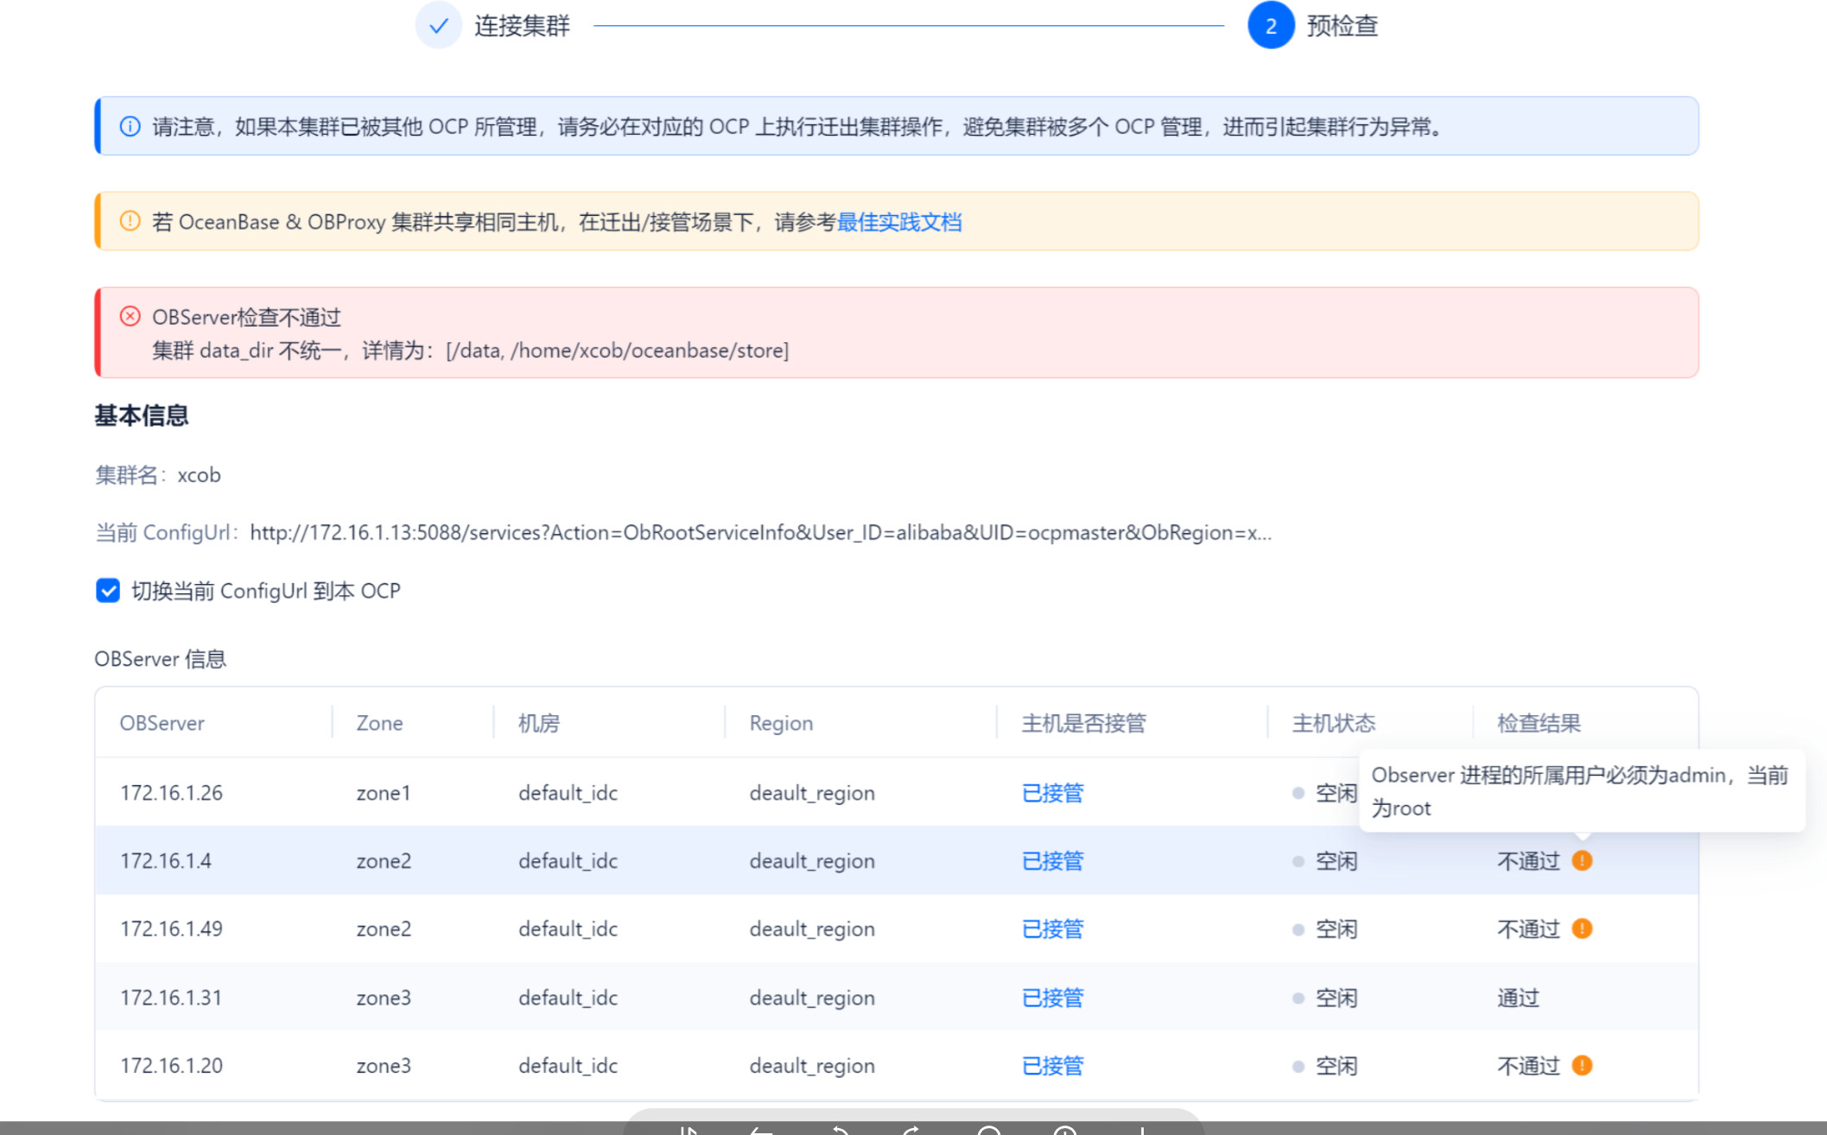Click the red error icon beside OBServer检查不通过

coord(130,316)
